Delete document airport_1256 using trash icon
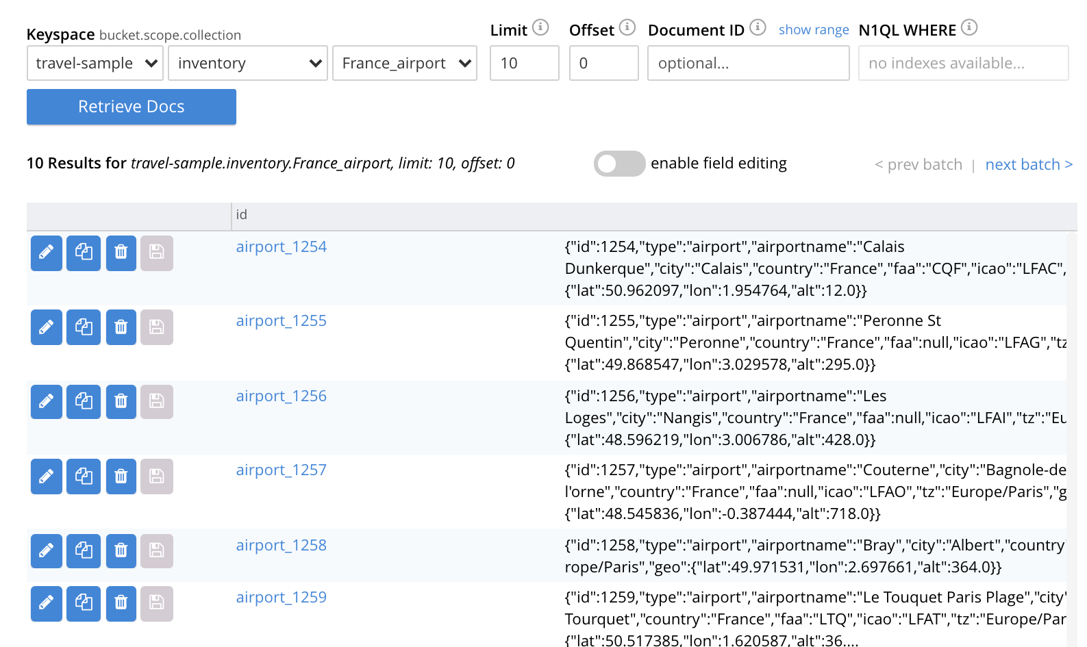The height and width of the screenshot is (647, 1087). [x=121, y=401]
